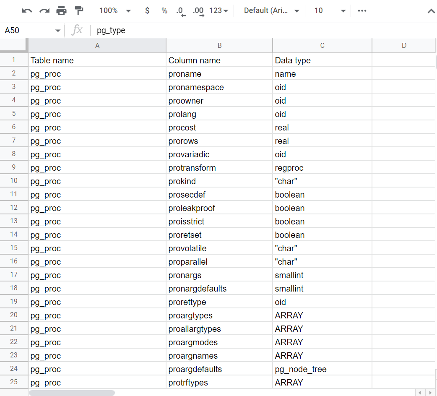Click the formula bar containing pg_type
437x396 pixels.
click(x=252, y=31)
